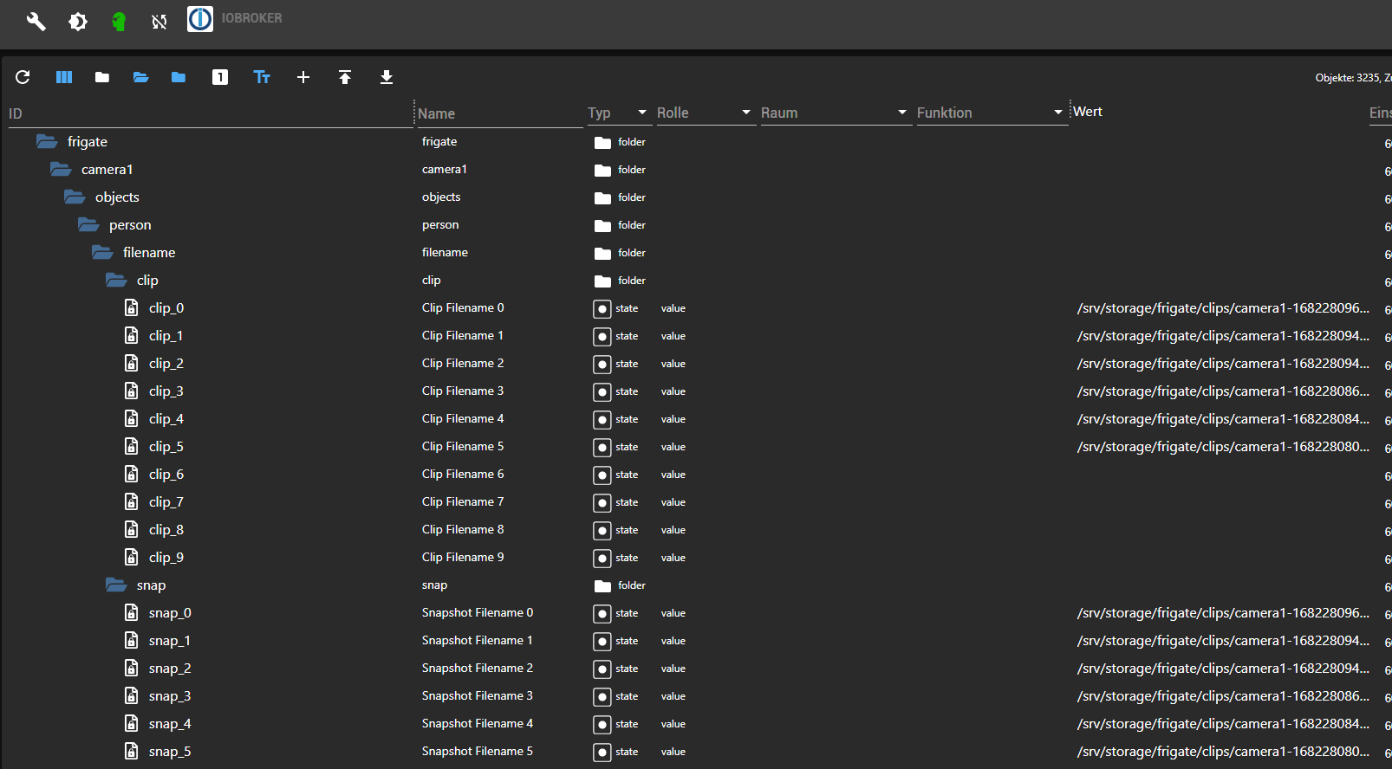Click the name 'Clip Filename 5'

click(463, 446)
